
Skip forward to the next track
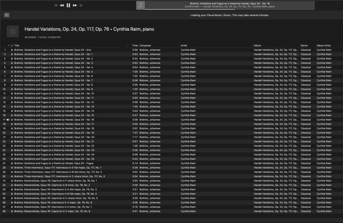click(75, 5)
